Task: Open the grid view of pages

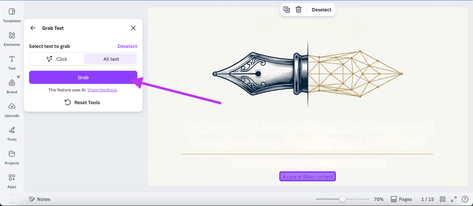Action: coord(443,199)
